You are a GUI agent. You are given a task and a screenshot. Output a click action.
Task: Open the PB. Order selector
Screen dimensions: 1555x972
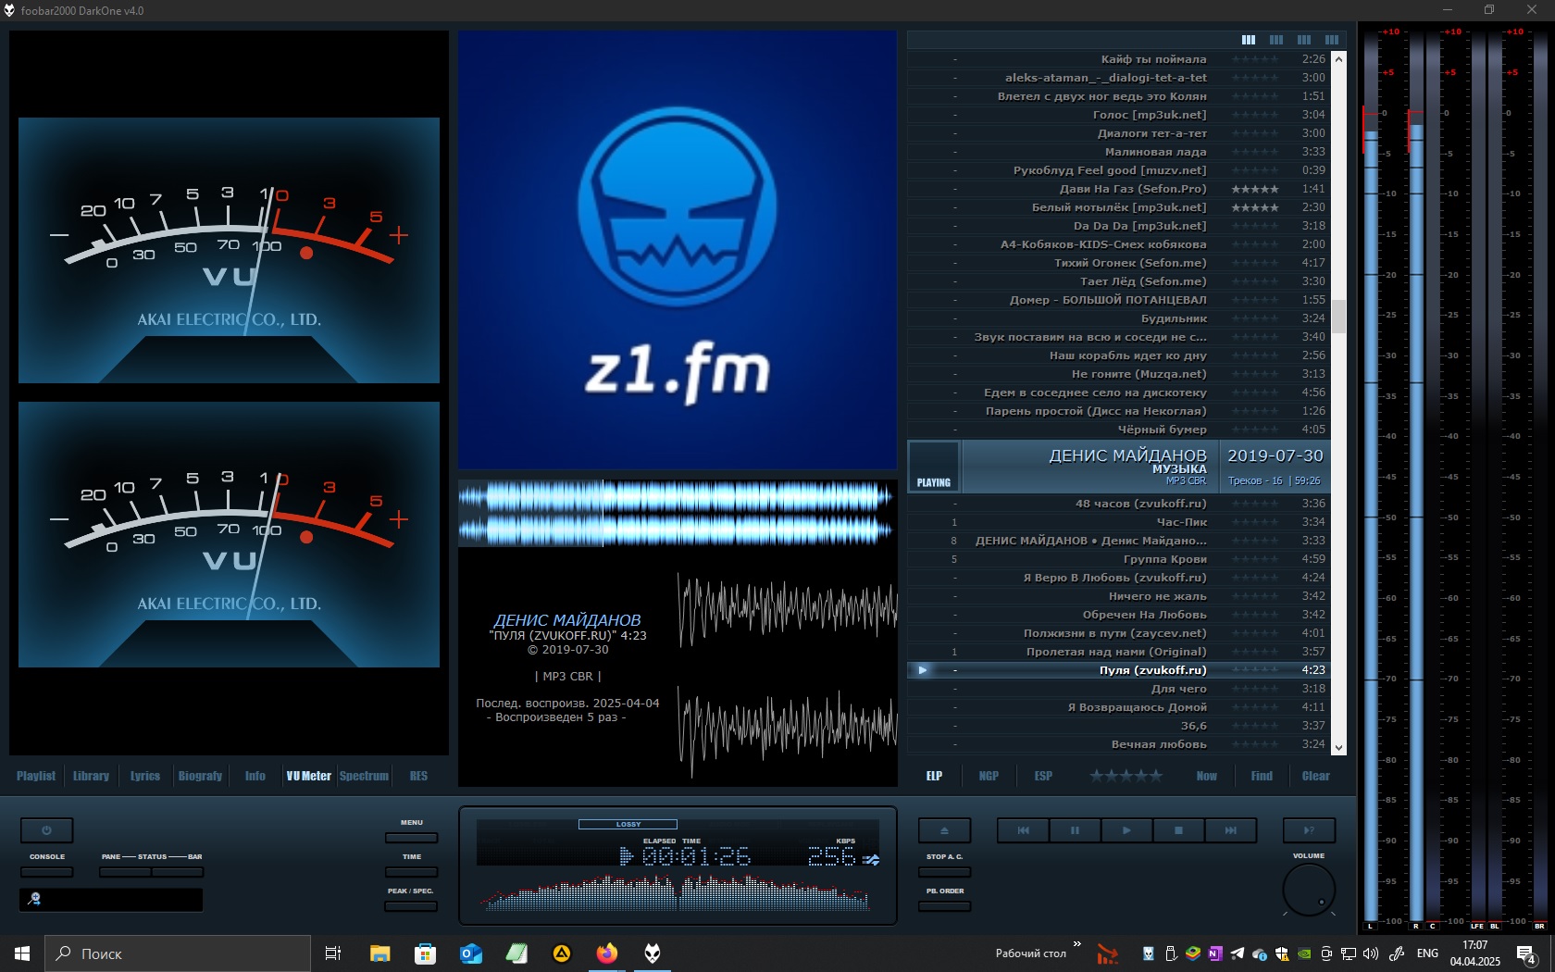(x=944, y=905)
